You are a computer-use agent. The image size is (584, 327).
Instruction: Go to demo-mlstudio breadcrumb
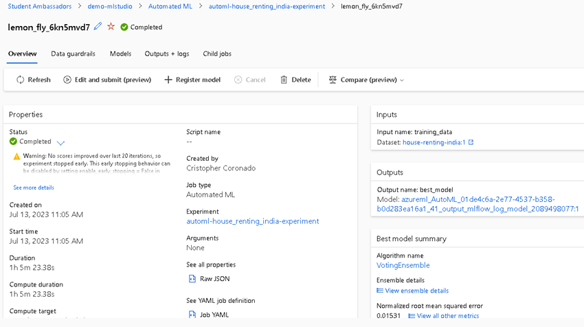[x=110, y=6]
